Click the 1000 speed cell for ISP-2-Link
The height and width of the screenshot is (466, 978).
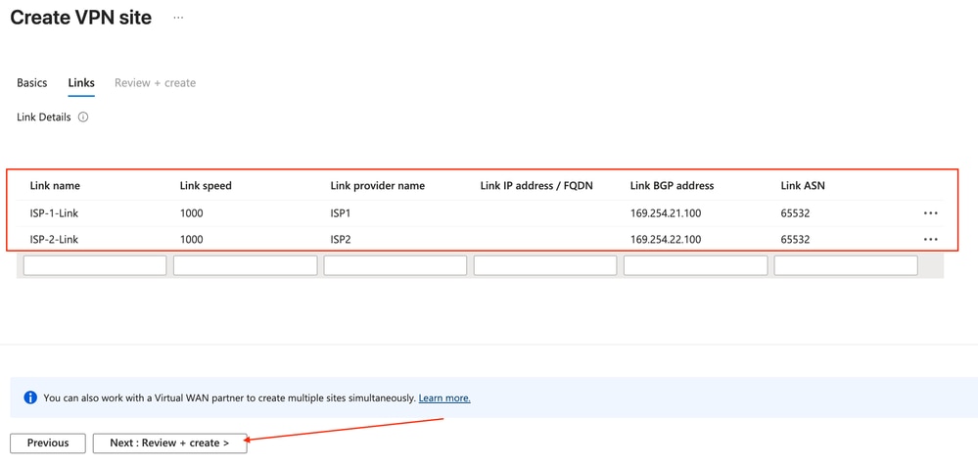(x=192, y=239)
